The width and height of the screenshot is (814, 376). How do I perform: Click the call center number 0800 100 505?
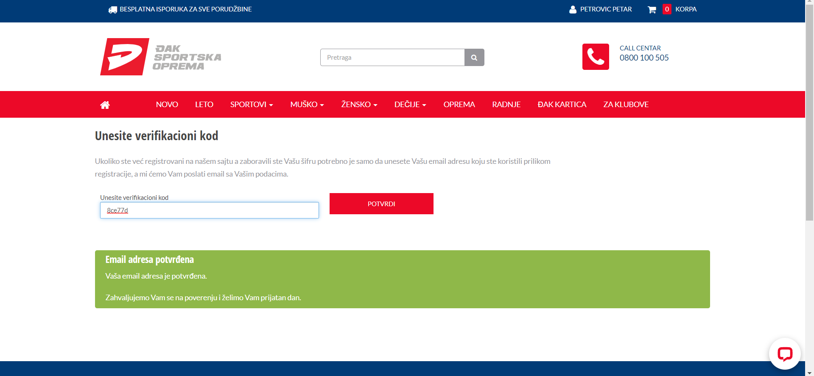tap(644, 58)
